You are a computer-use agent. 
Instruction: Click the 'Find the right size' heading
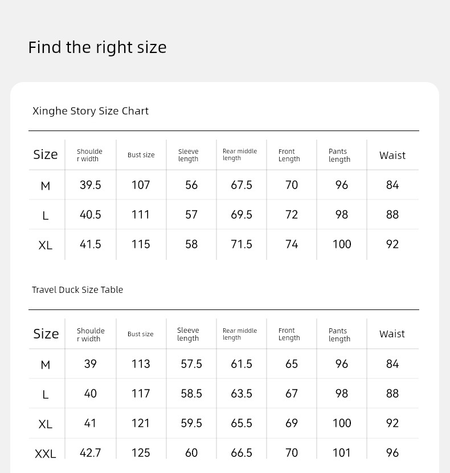coord(97,47)
